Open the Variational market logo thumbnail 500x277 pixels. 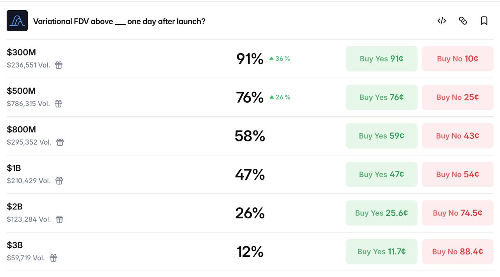click(17, 21)
